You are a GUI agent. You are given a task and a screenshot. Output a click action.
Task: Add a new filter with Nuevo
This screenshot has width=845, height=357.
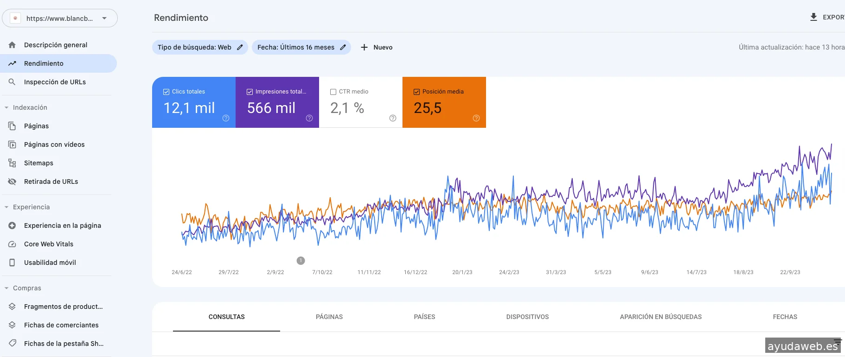coord(377,47)
